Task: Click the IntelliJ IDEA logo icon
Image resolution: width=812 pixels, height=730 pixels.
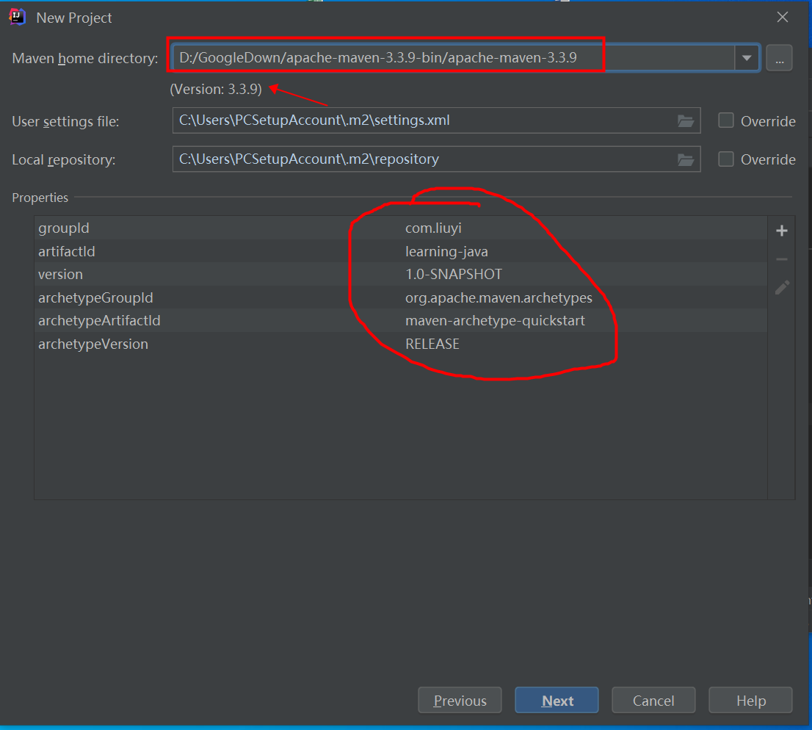Action: 17,18
